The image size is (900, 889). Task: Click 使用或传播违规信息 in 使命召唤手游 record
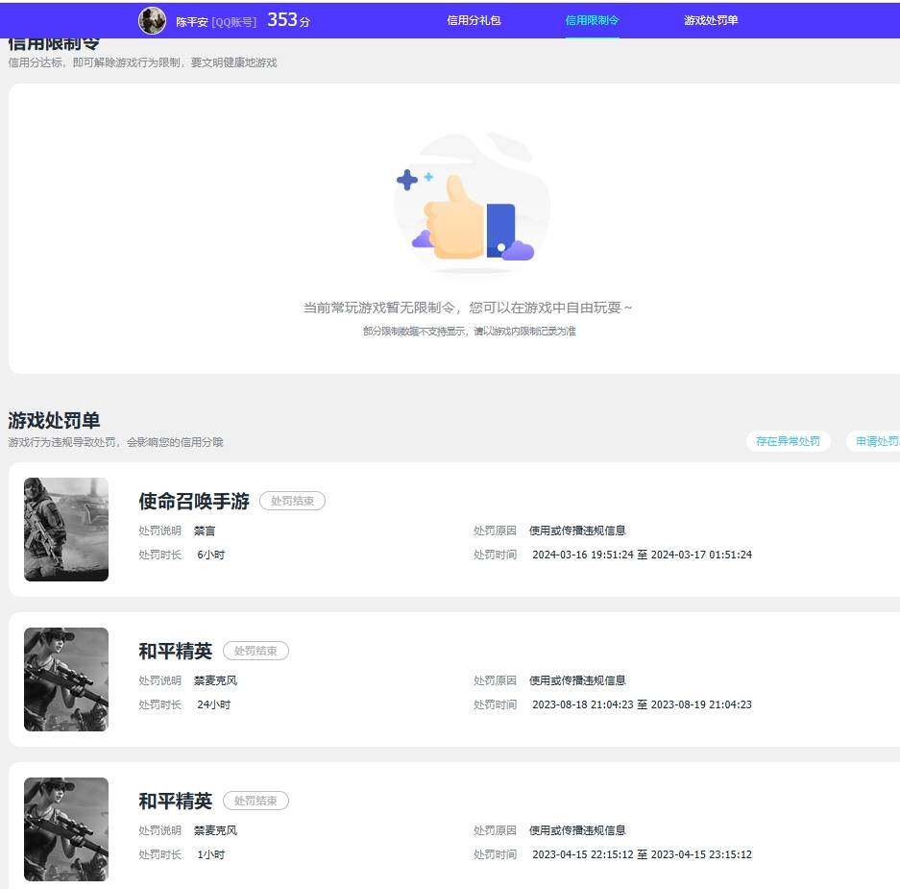(x=577, y=531)
